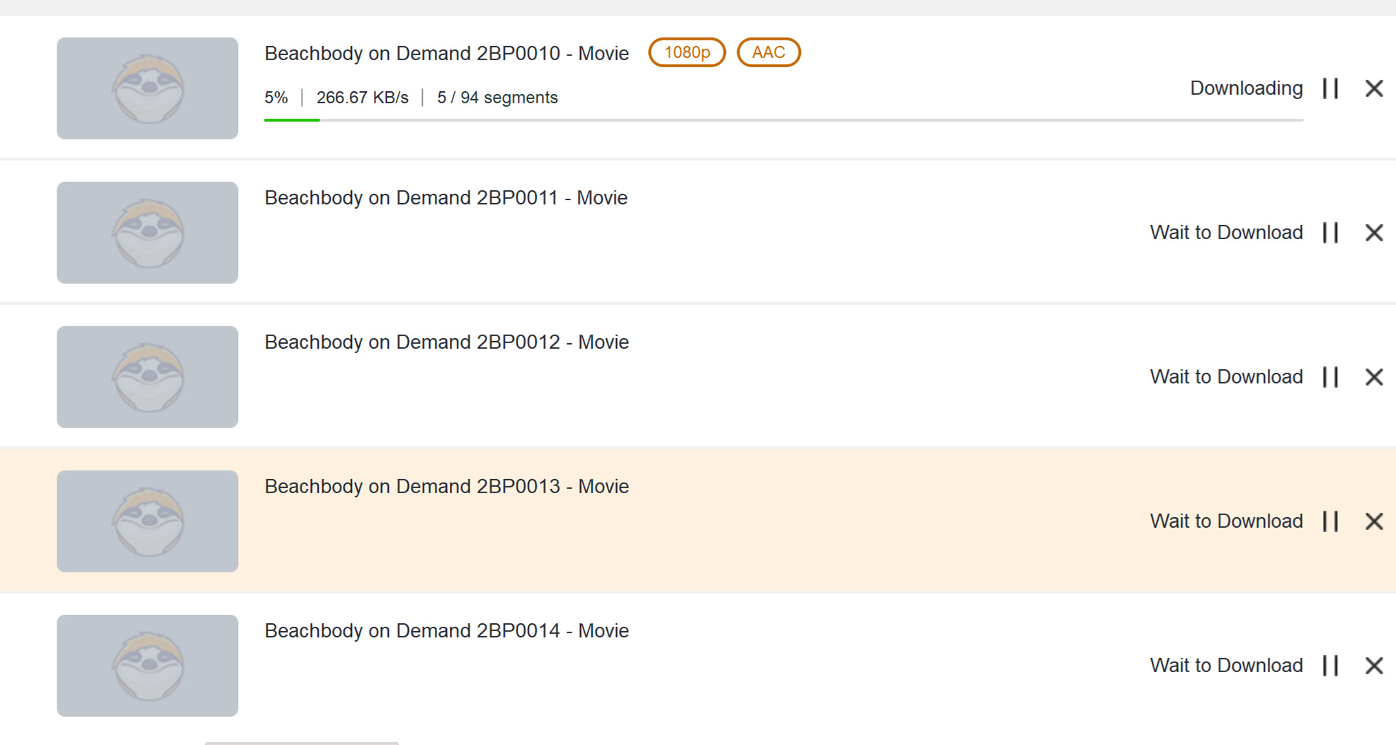Cancel the 2BP0010 movie download
This screenshot has height=745, width=1396.
pyautogui.click(x=1373, y=88)
